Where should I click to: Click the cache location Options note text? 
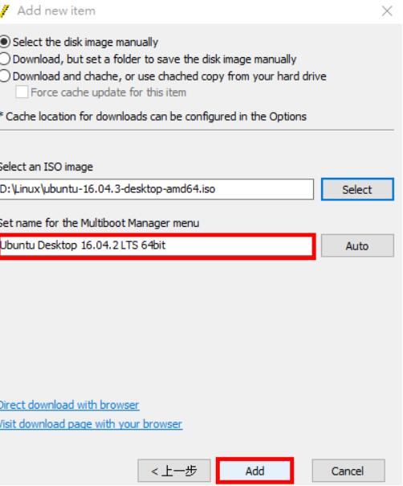(153, 117)
